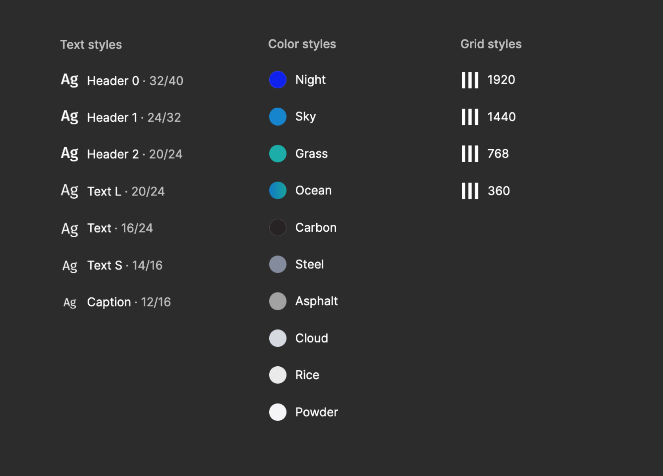Select the 1440 grid style icon
Viewport: 663px width, 476px height.
[x=470, y=117]
